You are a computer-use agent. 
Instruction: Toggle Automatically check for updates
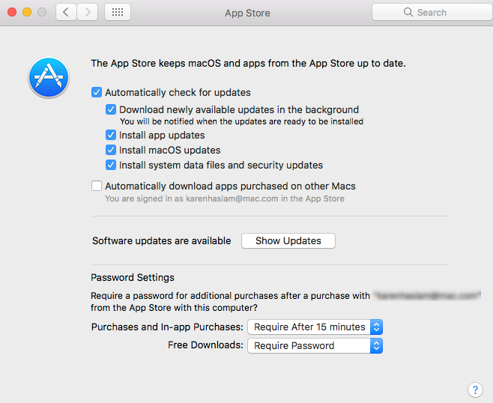(97, 92)
